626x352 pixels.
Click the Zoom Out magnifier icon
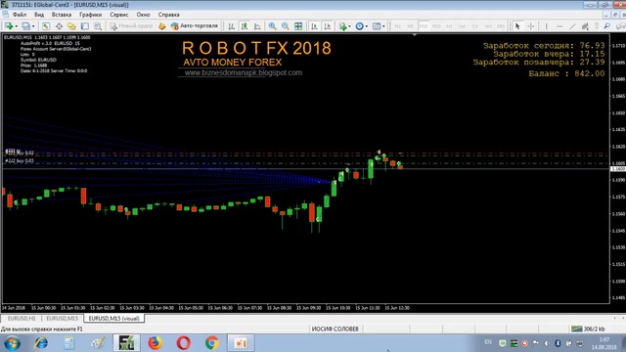286,26
